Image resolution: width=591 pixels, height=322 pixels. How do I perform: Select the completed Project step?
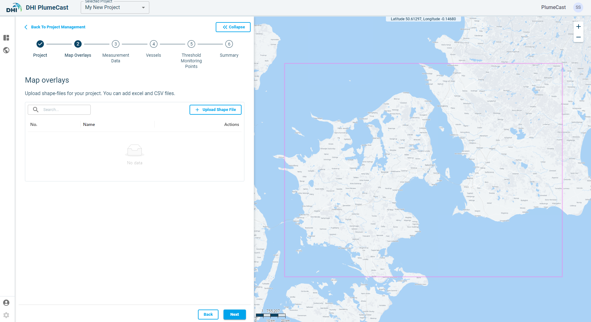tap(40, 44)
